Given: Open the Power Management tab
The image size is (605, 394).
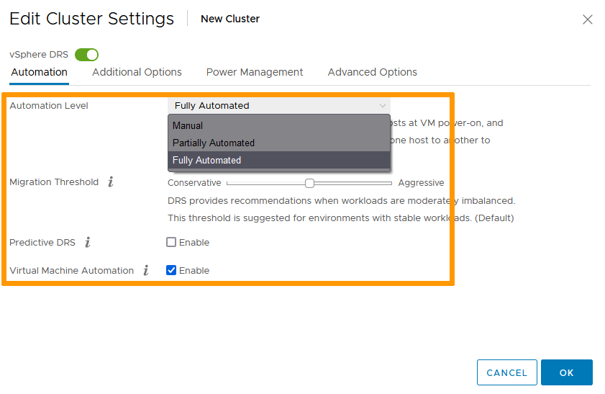Looking at the screenshot, I should point(255,72).
